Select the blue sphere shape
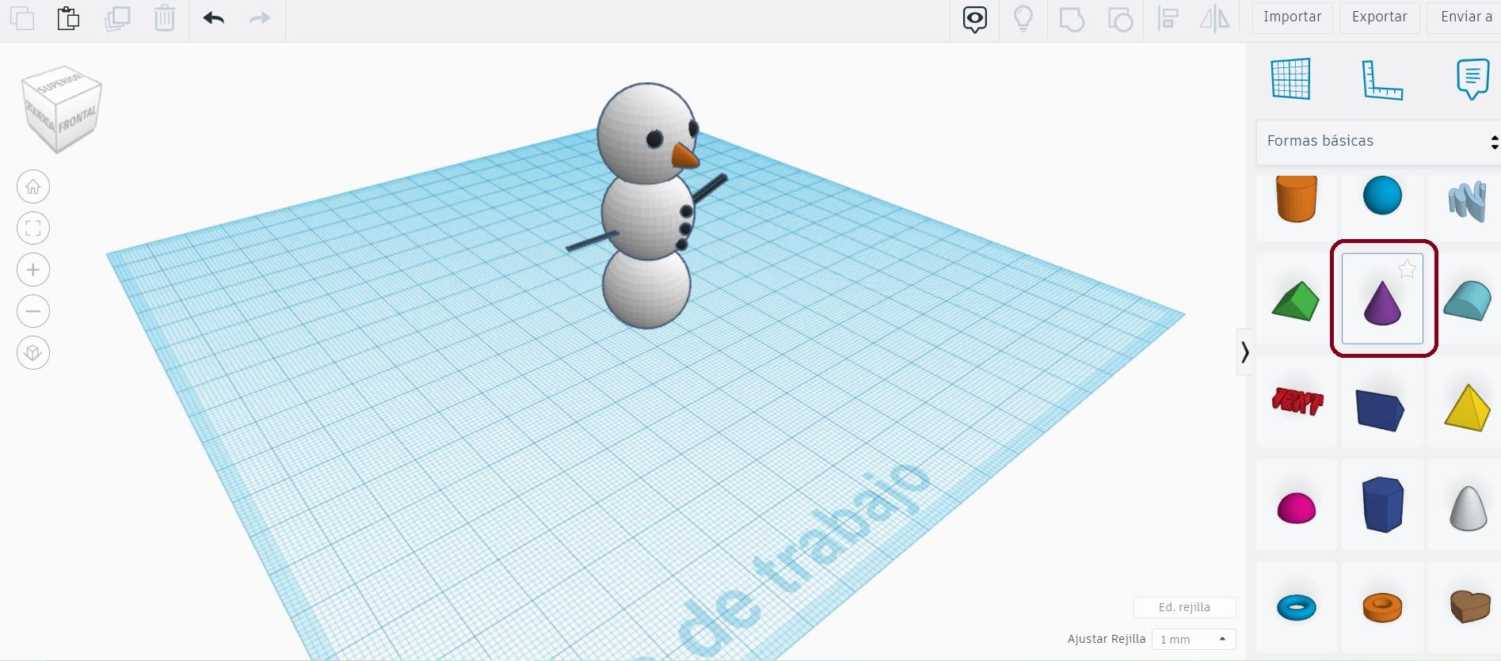 point(1382,196)
